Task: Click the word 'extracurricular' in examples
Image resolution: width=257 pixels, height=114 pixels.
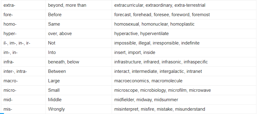Action: [129, 5]
